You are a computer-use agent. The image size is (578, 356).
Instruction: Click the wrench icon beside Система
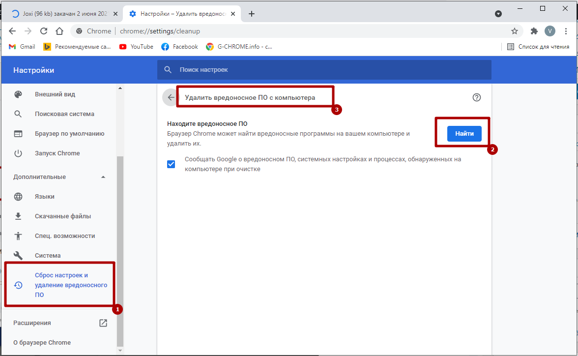[18, 255]
